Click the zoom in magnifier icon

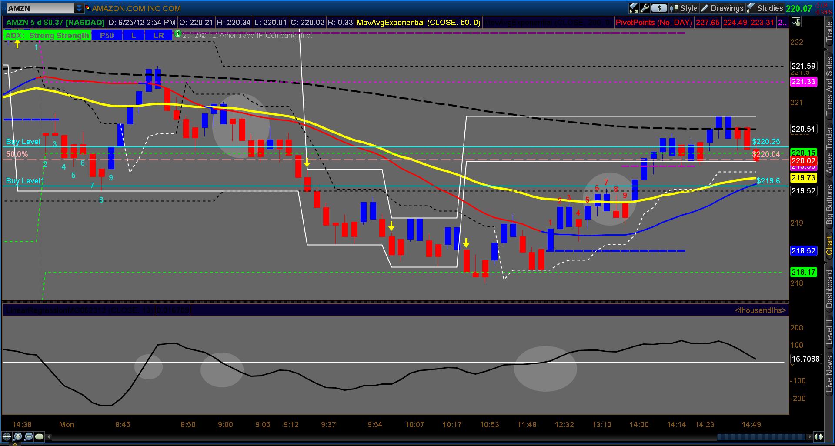coord(18,436)
